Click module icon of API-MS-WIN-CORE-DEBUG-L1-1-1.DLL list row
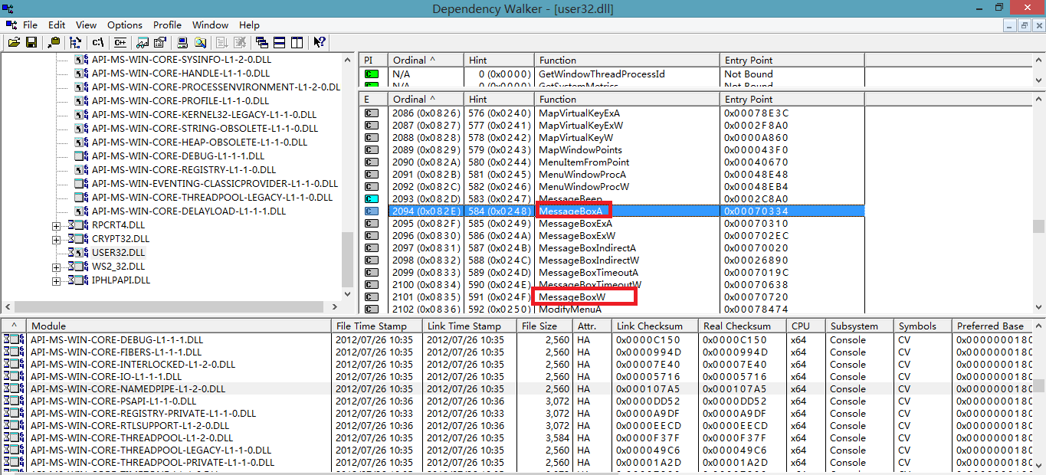Screen dimensions: 1046x475 pyautogui.click(x=14, y=339)
